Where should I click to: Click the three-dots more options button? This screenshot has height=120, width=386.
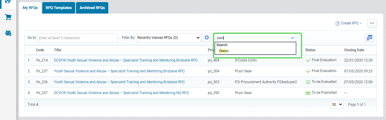[372, 23]
